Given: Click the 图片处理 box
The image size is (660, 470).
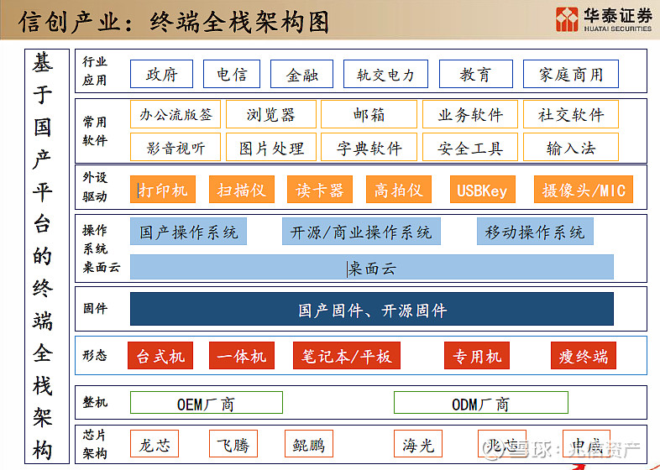Looking at the screenshot, I should (271, 147).
